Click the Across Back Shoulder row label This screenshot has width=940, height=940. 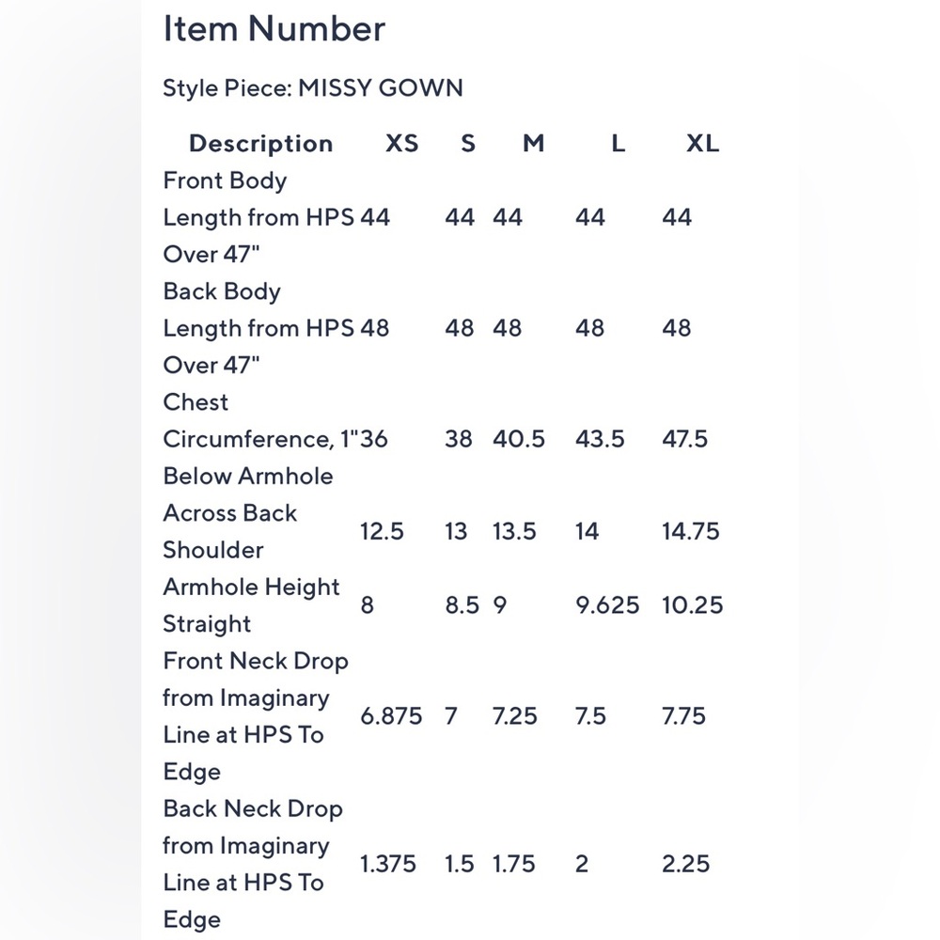click(x=230, y=531)
